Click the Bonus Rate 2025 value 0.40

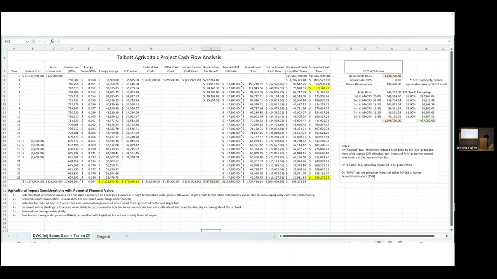tap(392, 80)
